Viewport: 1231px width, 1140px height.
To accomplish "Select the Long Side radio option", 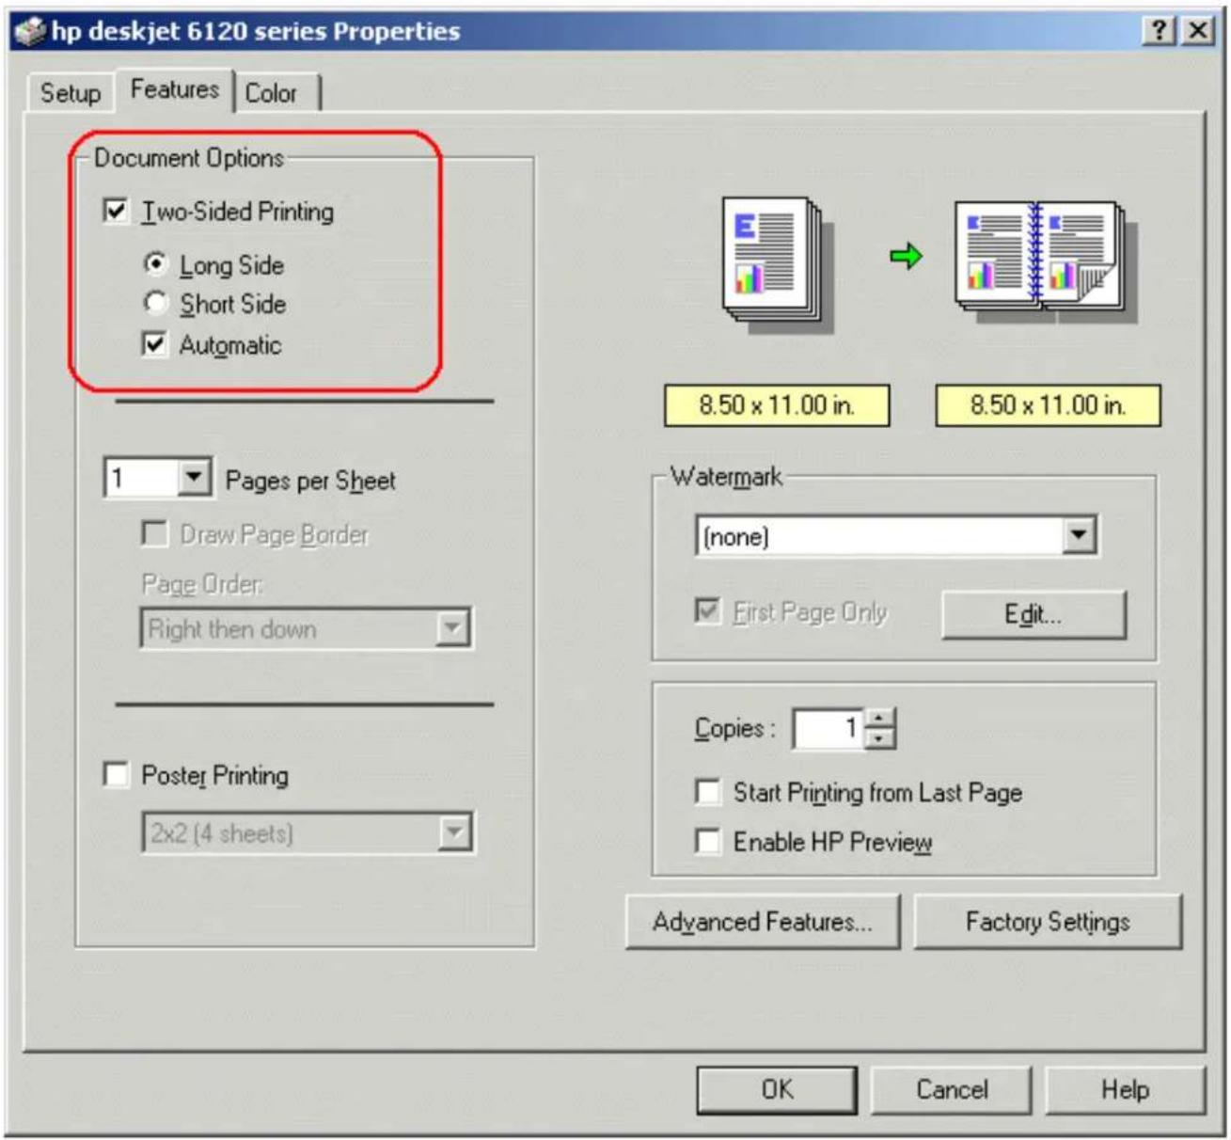I will coord(156,264).
